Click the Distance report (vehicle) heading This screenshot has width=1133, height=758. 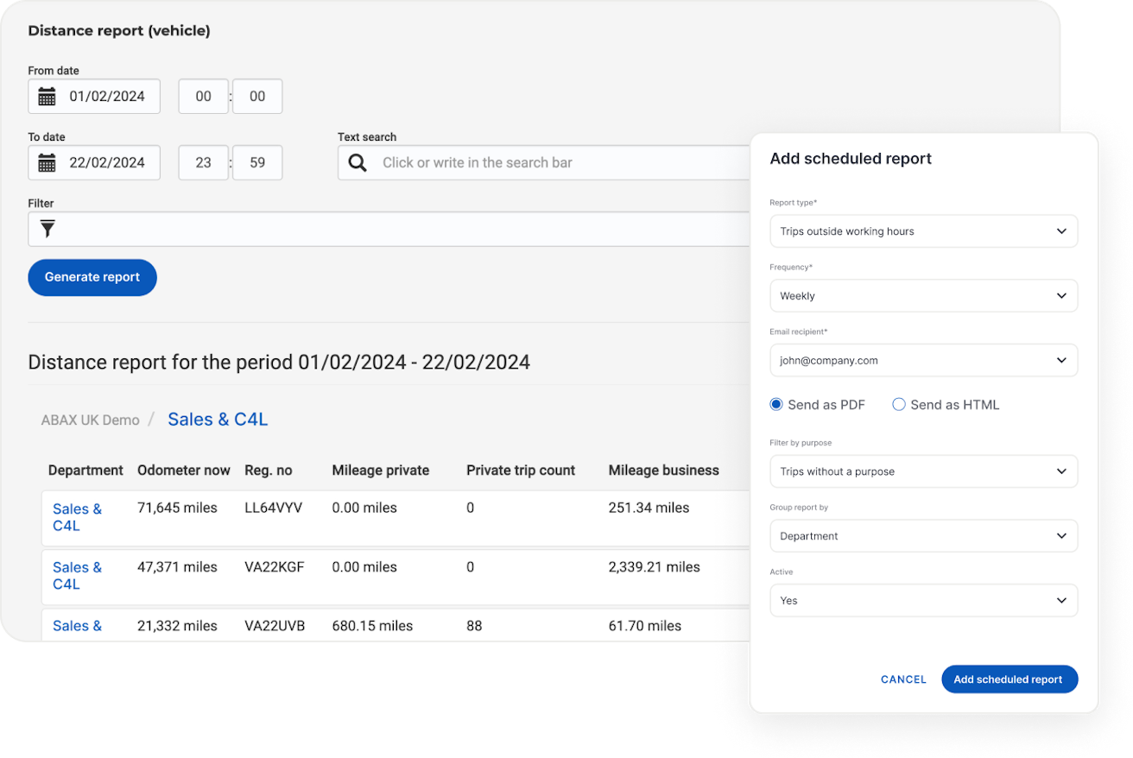coord(119,31)
